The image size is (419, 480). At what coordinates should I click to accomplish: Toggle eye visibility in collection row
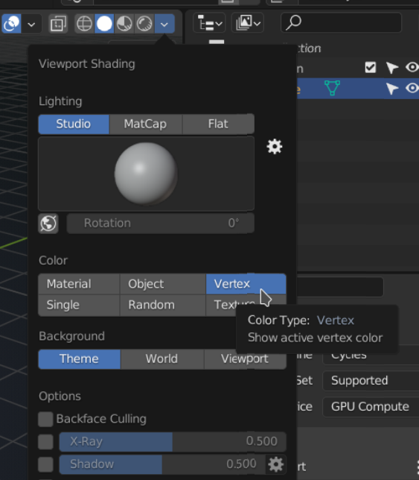(412, 67)
